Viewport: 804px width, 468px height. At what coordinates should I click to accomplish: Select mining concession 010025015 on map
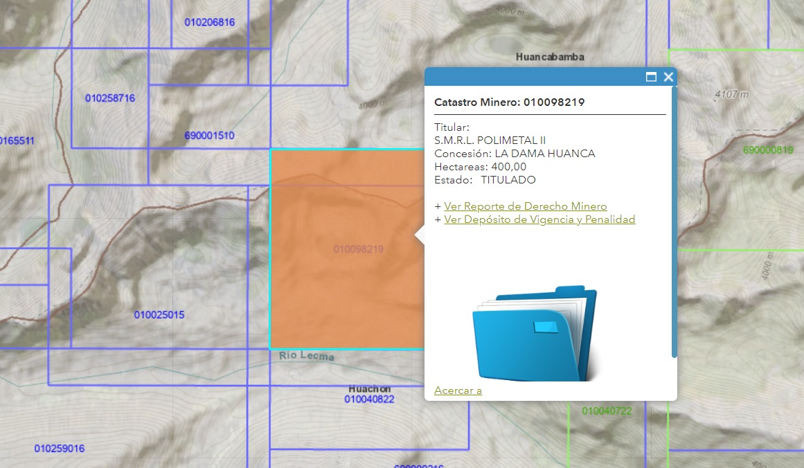(159, 315)
